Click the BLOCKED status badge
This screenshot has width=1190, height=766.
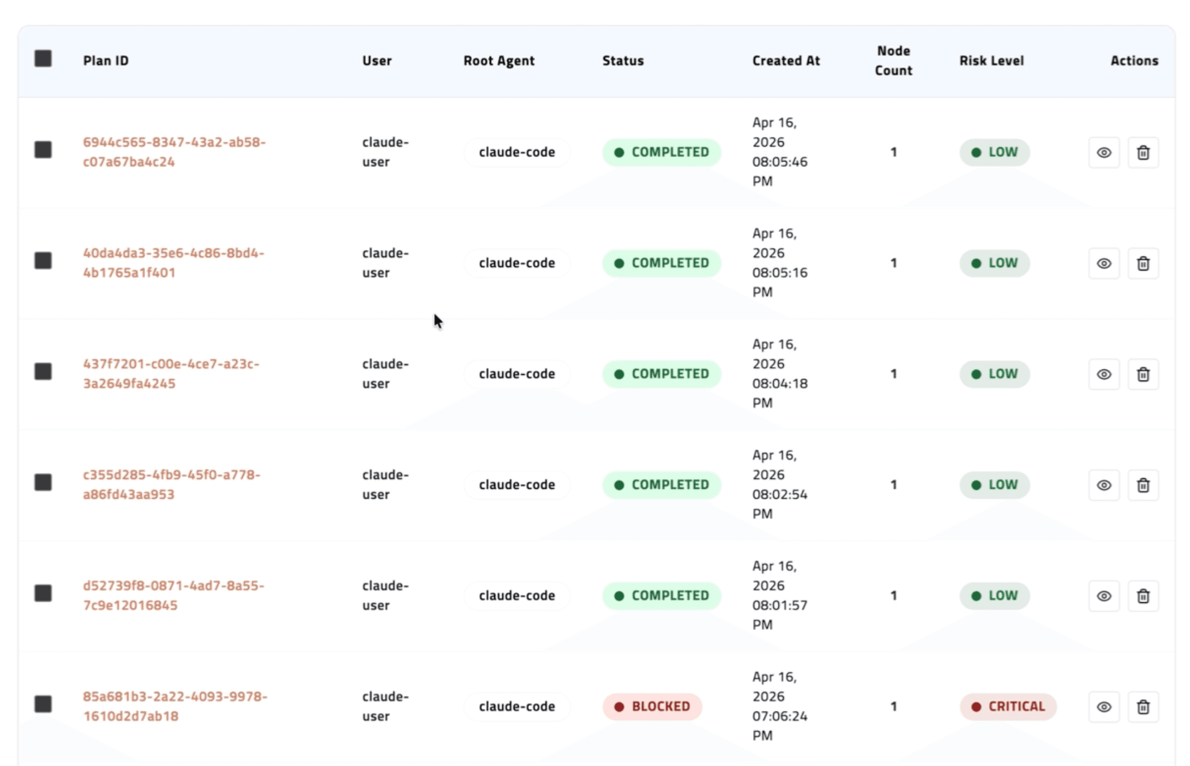pyautogui.click(x=652, y=707)
